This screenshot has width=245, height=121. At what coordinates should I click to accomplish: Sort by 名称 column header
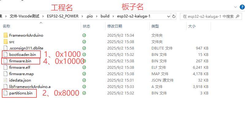coord(6,26)
